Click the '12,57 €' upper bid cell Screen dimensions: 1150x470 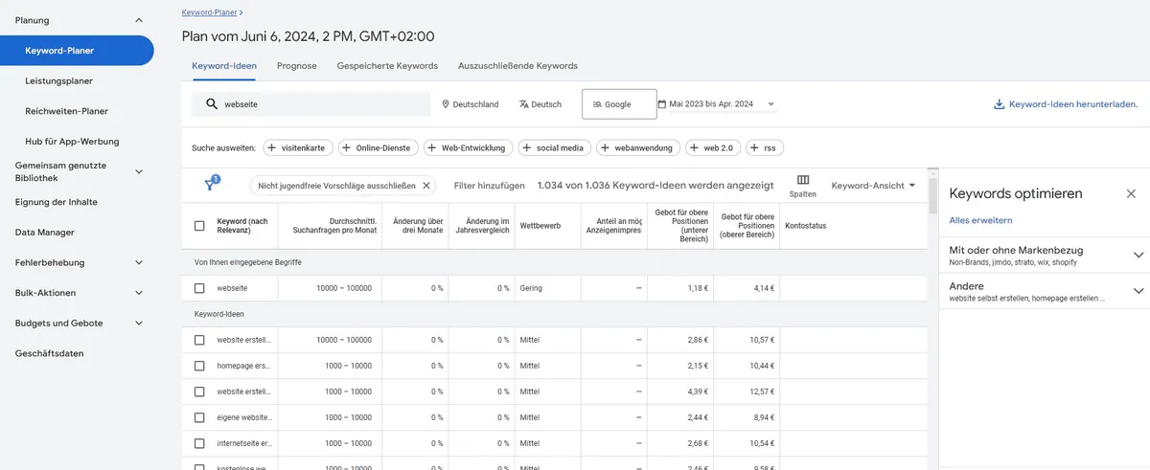(762, 392)
